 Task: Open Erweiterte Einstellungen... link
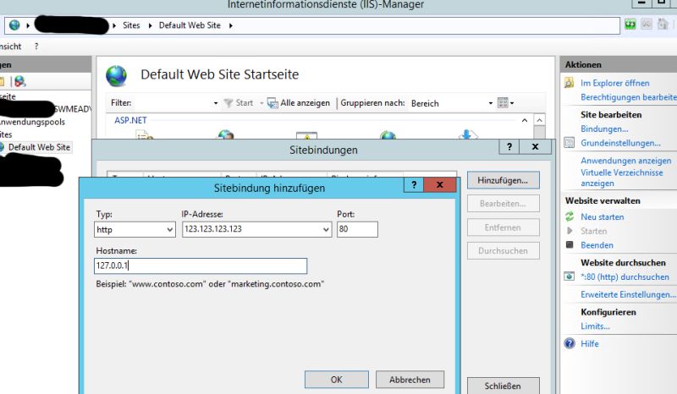628,294
